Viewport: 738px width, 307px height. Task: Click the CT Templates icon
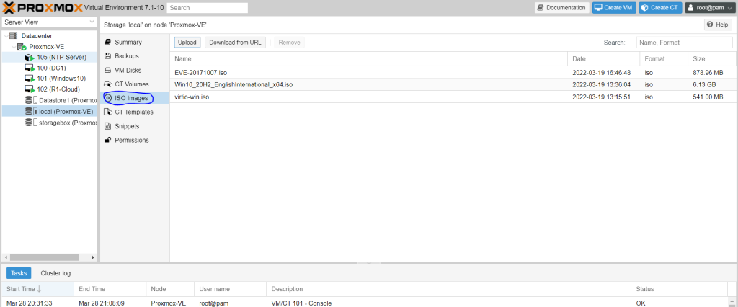click(x=108, y=112)
